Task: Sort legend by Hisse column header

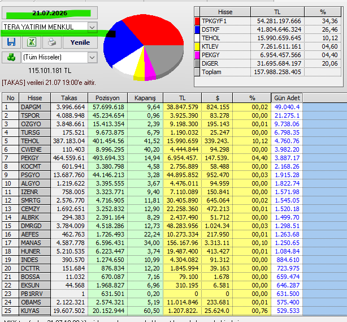Action: click(x=225, y=12)
